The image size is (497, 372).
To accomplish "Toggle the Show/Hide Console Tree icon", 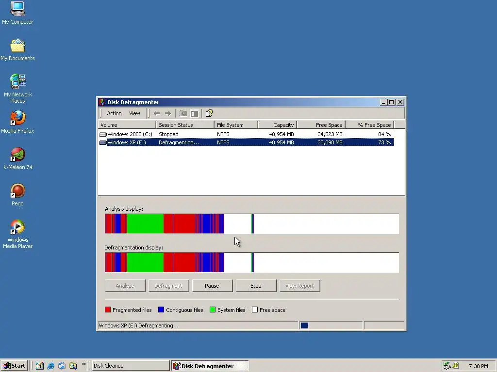I will click(x=195, y=113).
